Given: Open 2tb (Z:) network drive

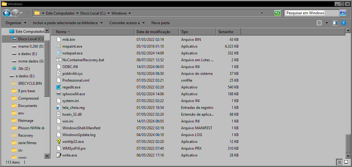Looking at the screenshot, I should coord(21,68).
